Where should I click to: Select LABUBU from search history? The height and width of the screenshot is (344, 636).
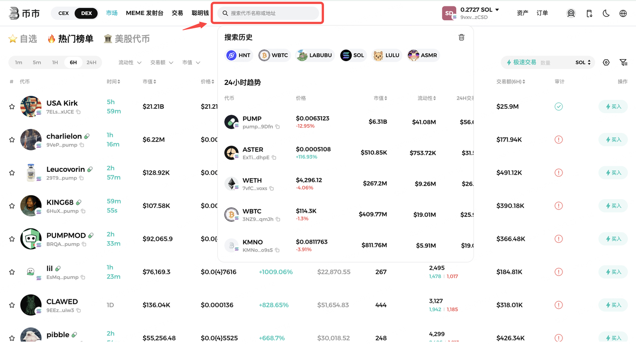click(315, 55)
